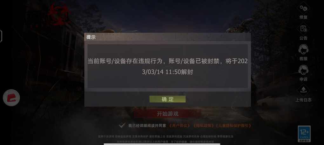Tap the red biohazard game logo
Image resolution: width=324 pixels, height=145 pixels.
(58, 14)
